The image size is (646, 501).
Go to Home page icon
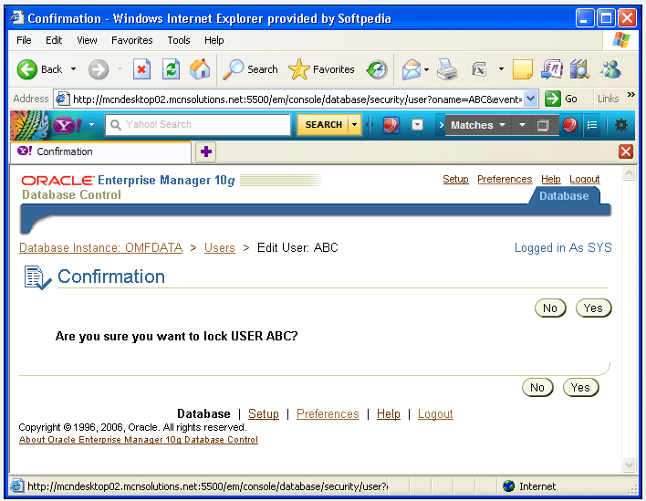200,69
